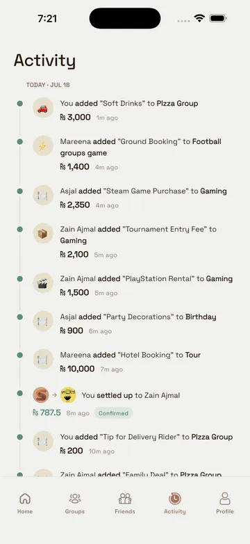Tap the lightning bolt icon for Ground Booking

coord(43,145)
